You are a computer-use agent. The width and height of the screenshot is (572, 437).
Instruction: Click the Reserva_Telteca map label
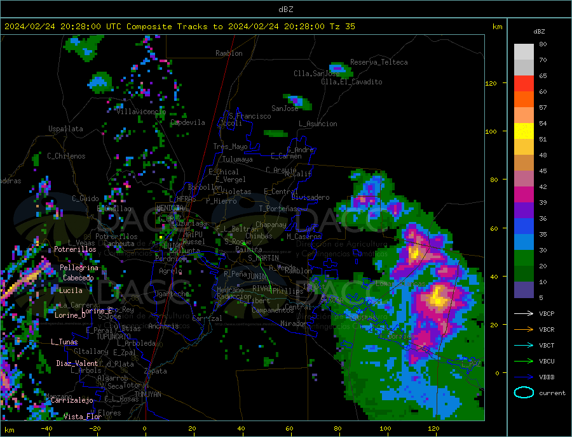click(379, 62)
